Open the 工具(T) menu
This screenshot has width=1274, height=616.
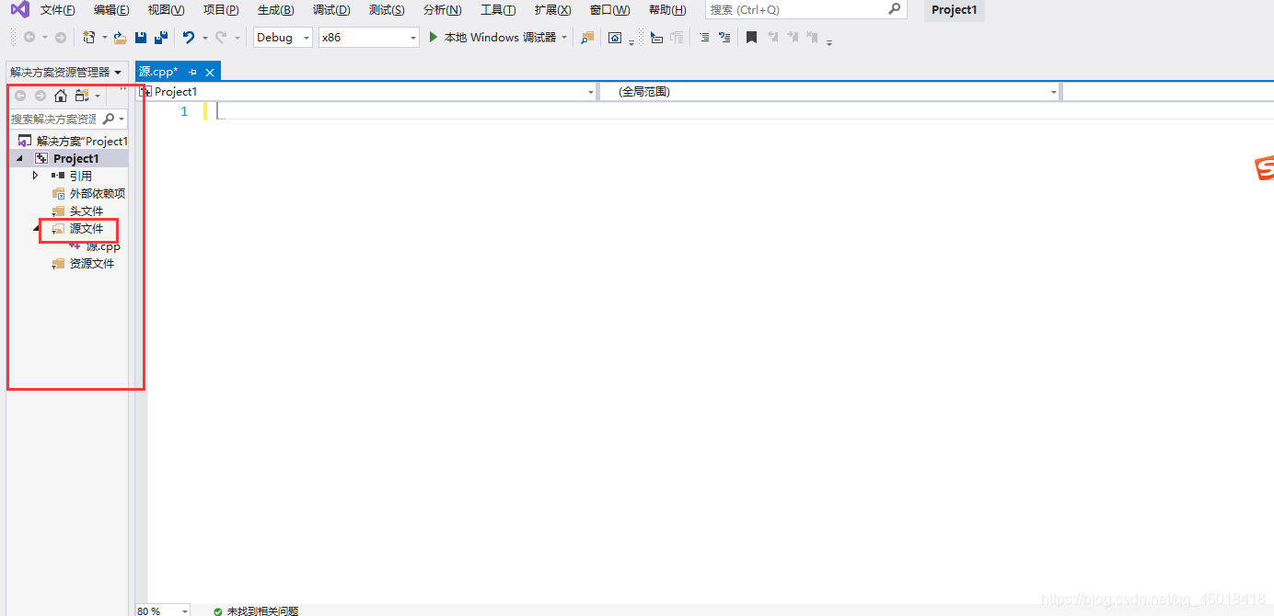point(498,10)
